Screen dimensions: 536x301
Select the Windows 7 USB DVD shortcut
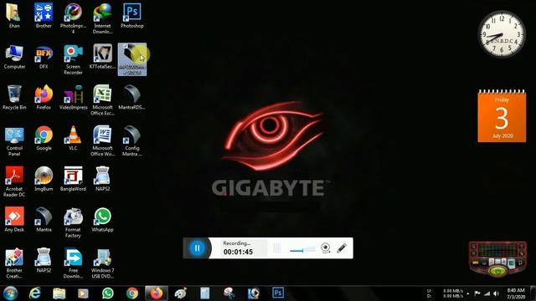[102, 263]
